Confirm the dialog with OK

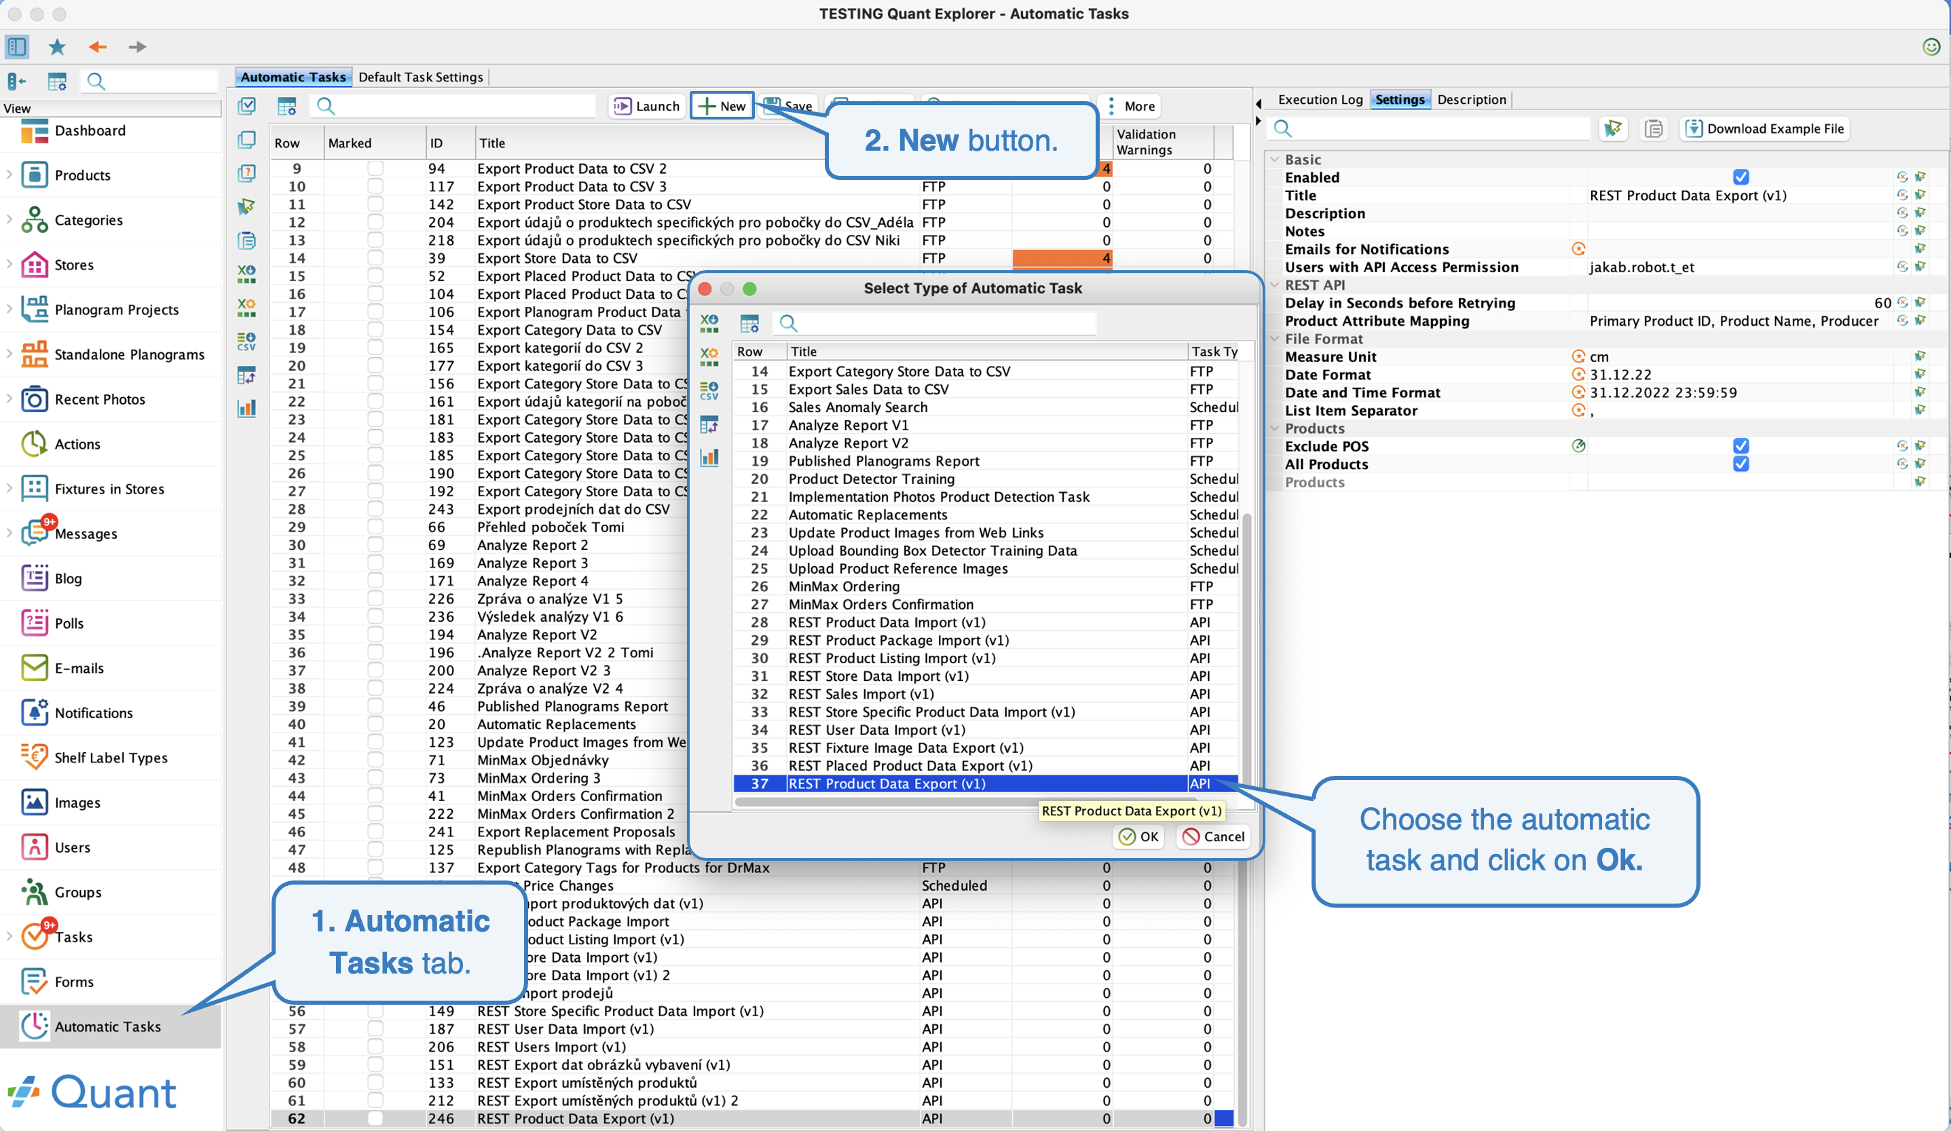pos(1138,836)
